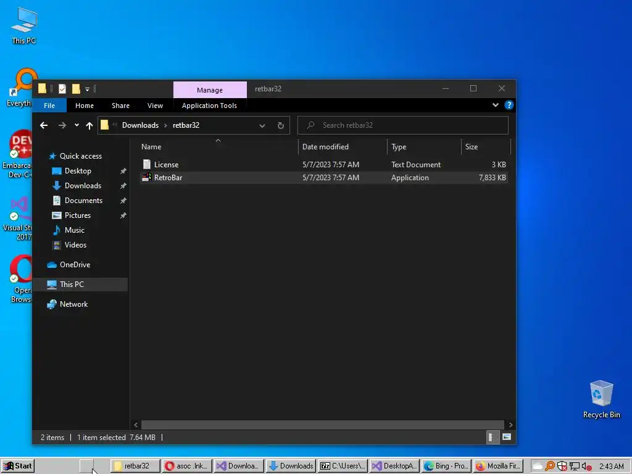The width and height of the screenshot is (632, 474).
Task: Sort by the Size column header
Action: click(486, 147)
